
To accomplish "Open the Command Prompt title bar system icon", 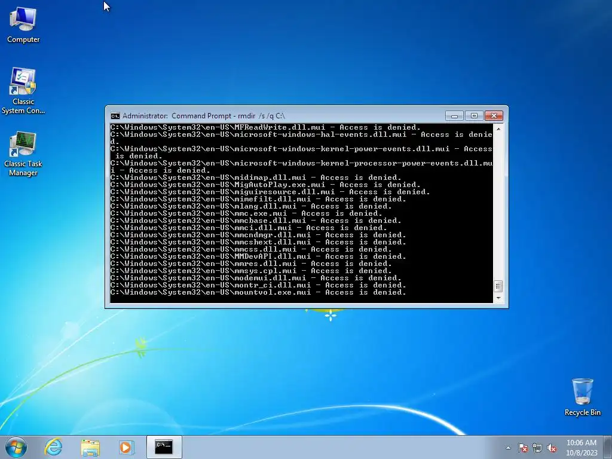I will [115, 116].
